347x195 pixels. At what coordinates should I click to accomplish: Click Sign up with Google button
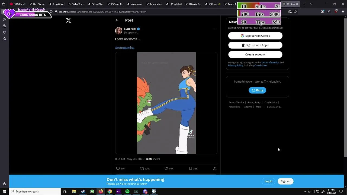pos(255,36)
